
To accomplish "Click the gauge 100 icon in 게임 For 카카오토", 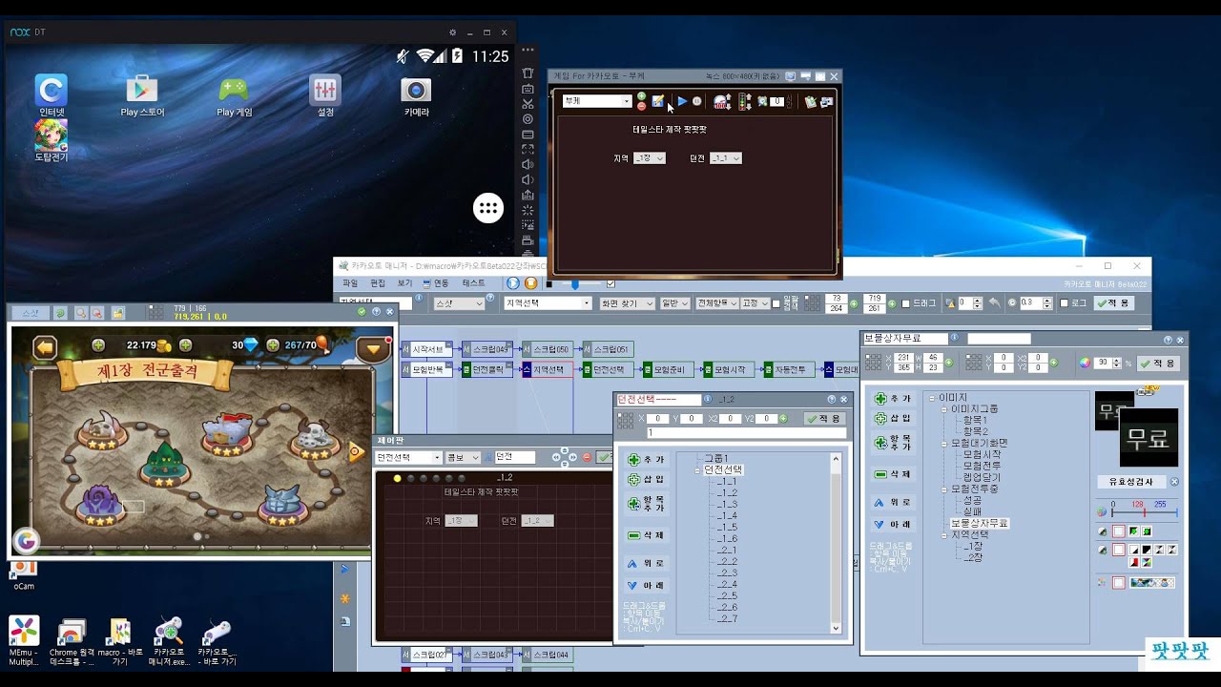I will click(x=722, y=101).
